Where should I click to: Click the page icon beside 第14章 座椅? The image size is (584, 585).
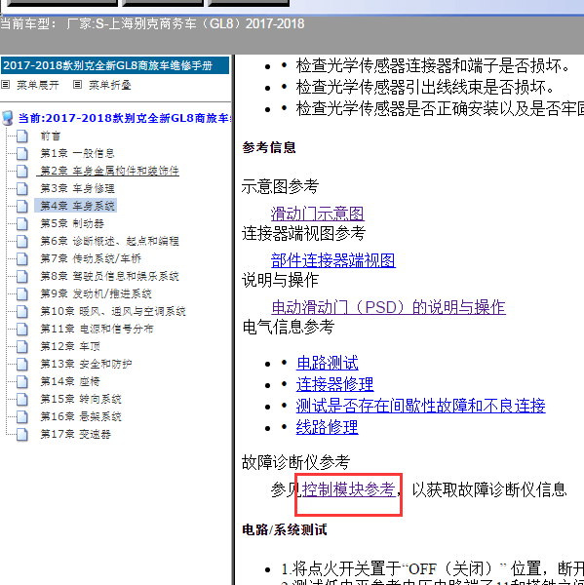click(22, 381)
